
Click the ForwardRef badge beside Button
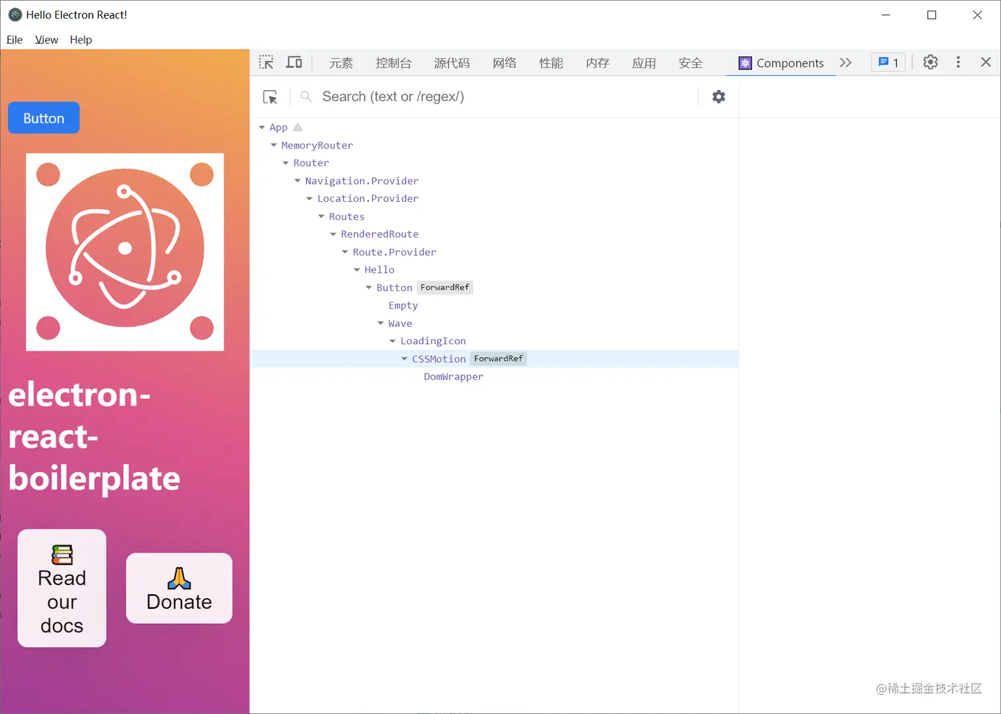click(x=445, y=287)
